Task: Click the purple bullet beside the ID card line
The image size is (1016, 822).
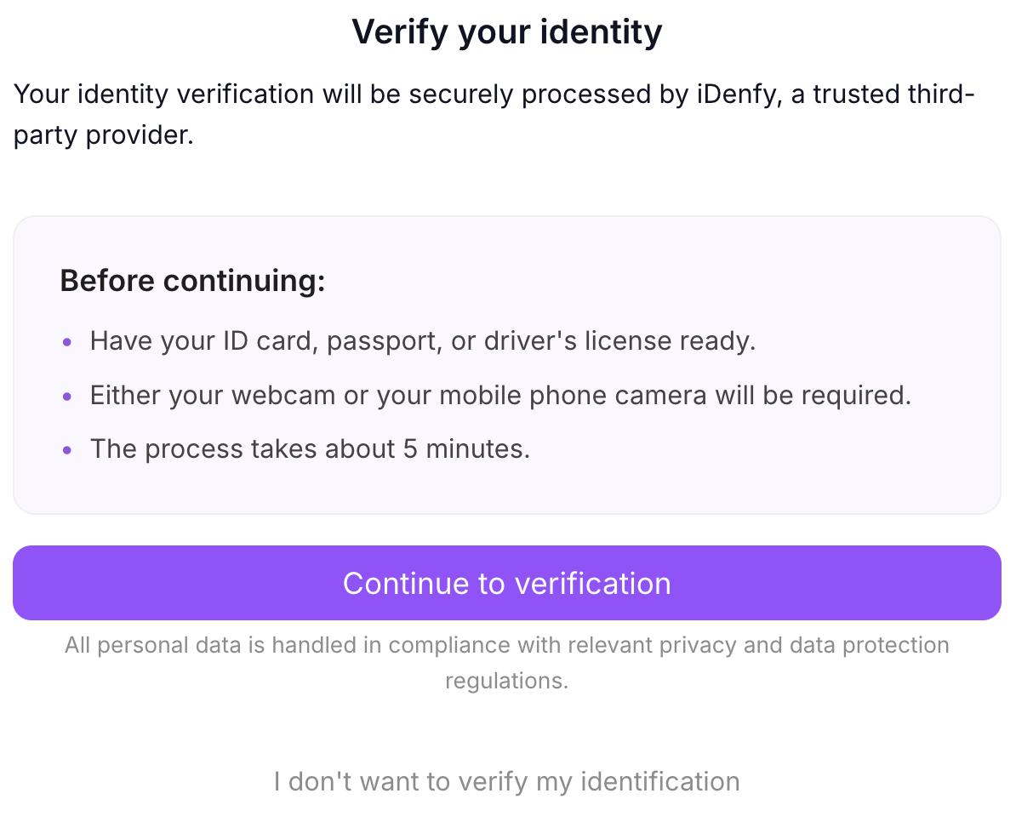Action: (68, 343)
